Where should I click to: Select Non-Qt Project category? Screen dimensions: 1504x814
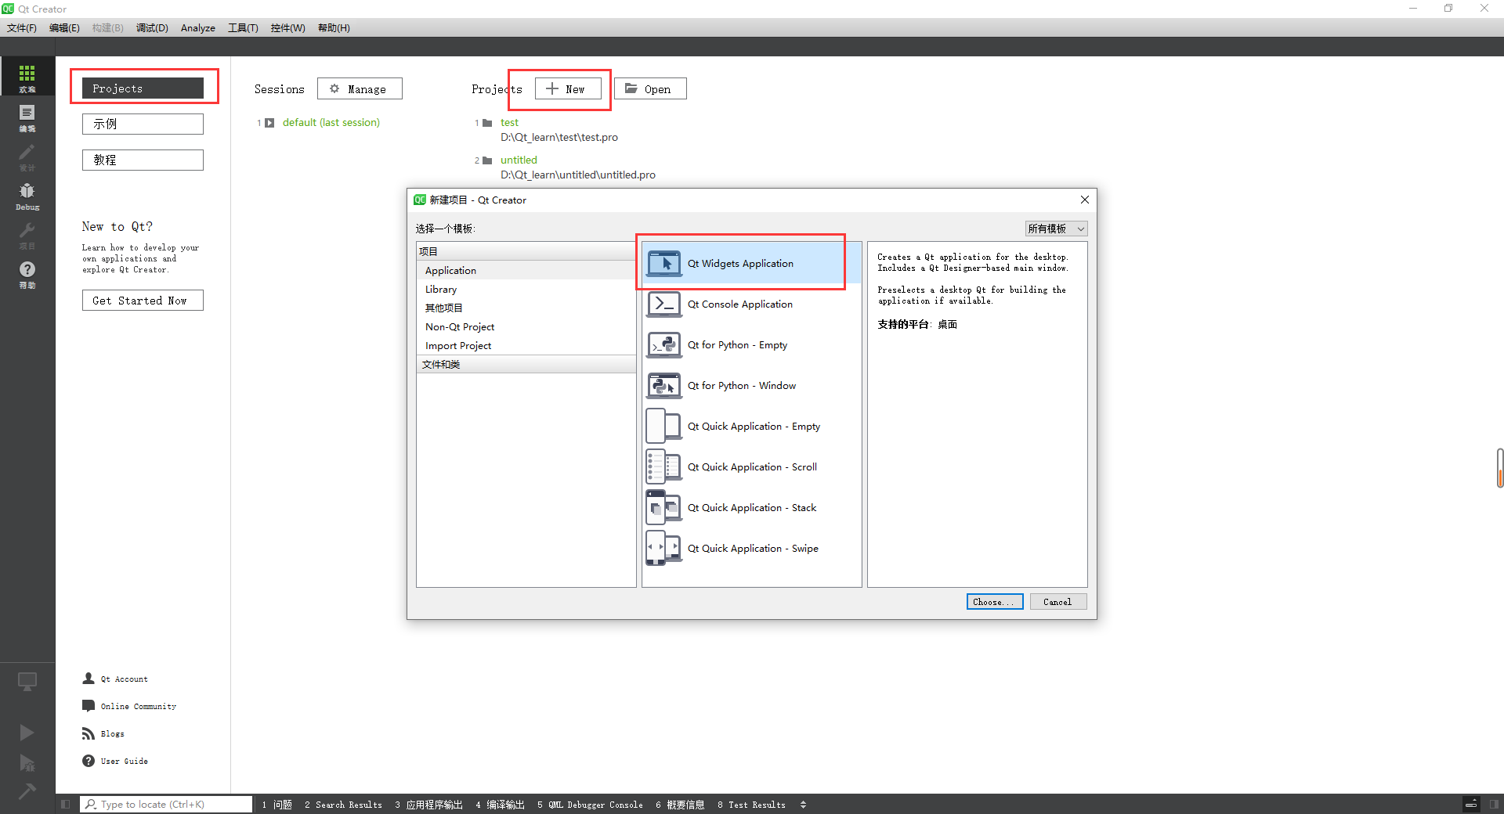(x=526, y=326)
